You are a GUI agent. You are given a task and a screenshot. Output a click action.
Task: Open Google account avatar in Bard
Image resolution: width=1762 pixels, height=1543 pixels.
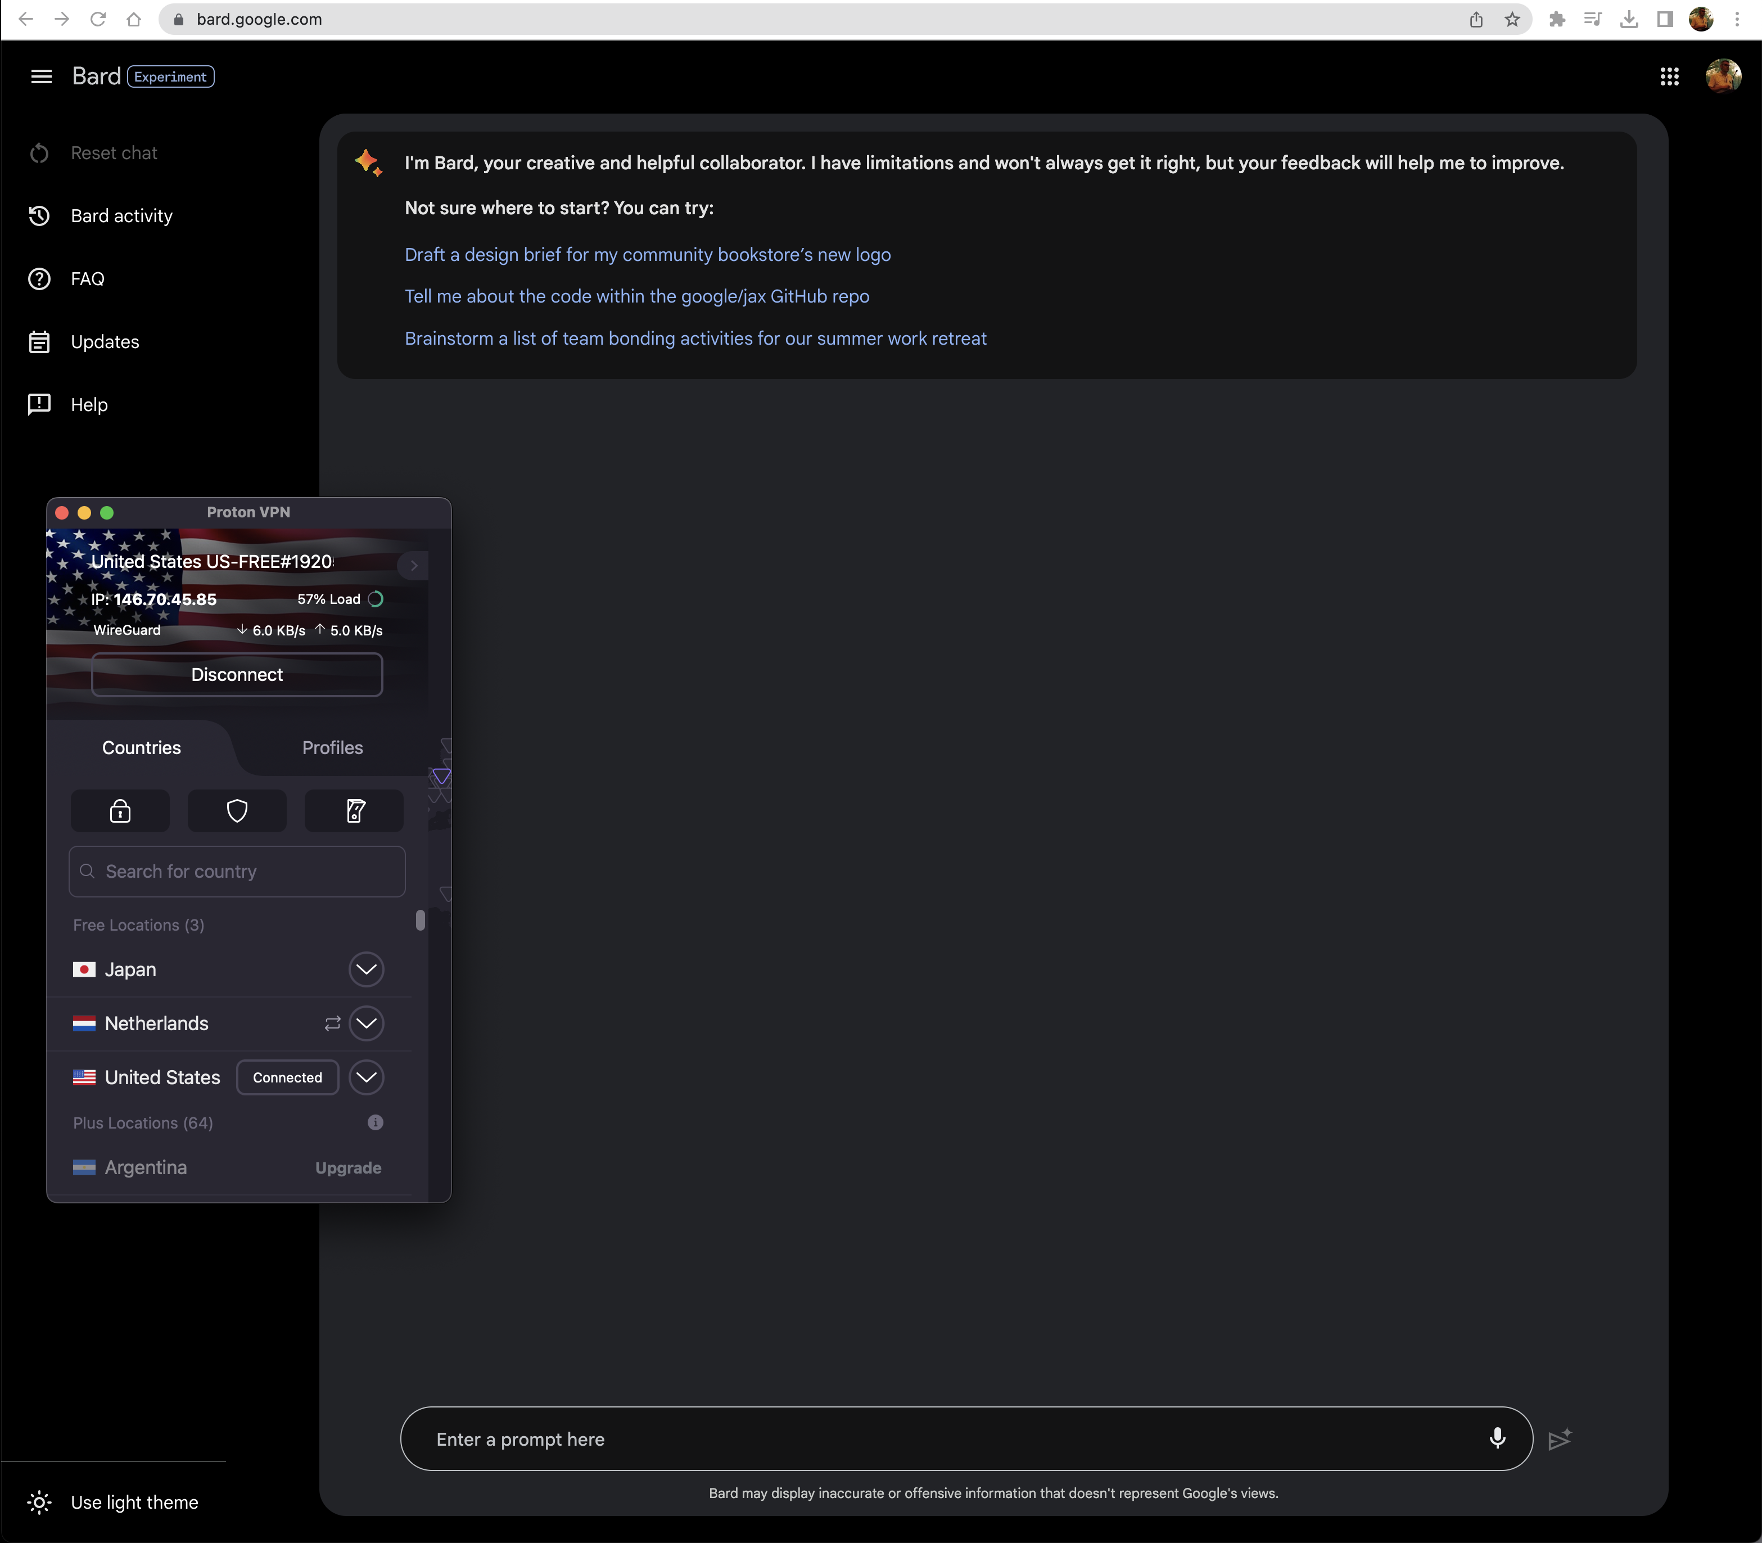pos(1723,76)
